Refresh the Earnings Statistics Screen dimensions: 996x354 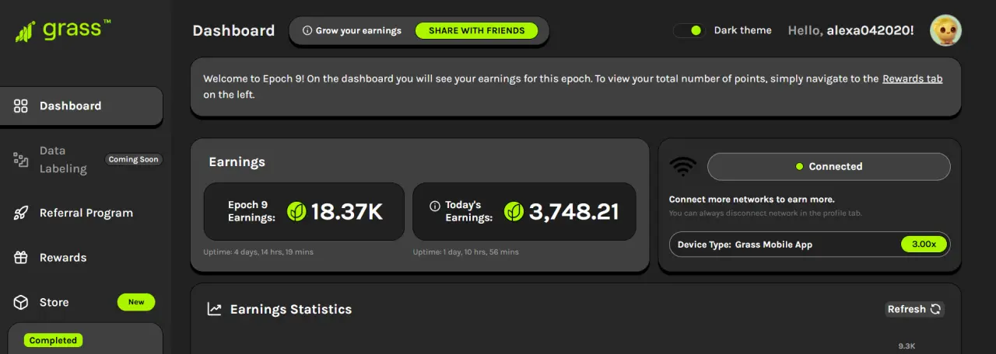pos(914,309)
